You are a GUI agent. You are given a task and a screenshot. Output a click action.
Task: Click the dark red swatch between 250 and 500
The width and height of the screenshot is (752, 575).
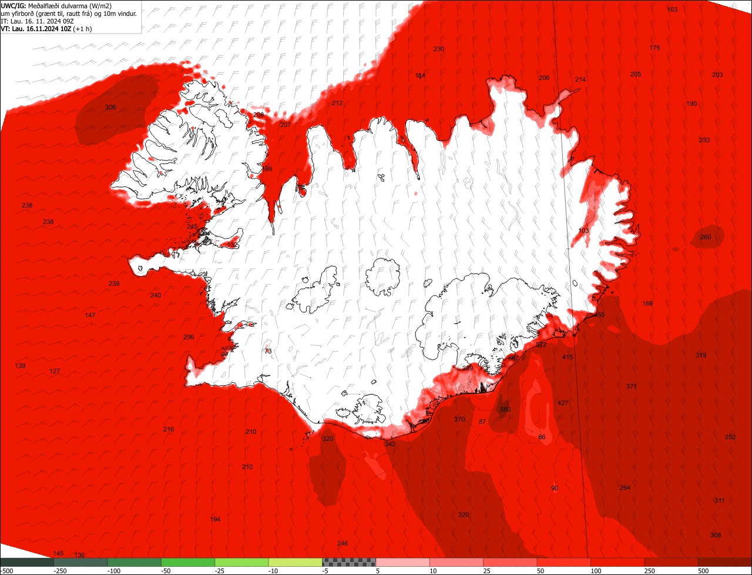coord(672,562)
